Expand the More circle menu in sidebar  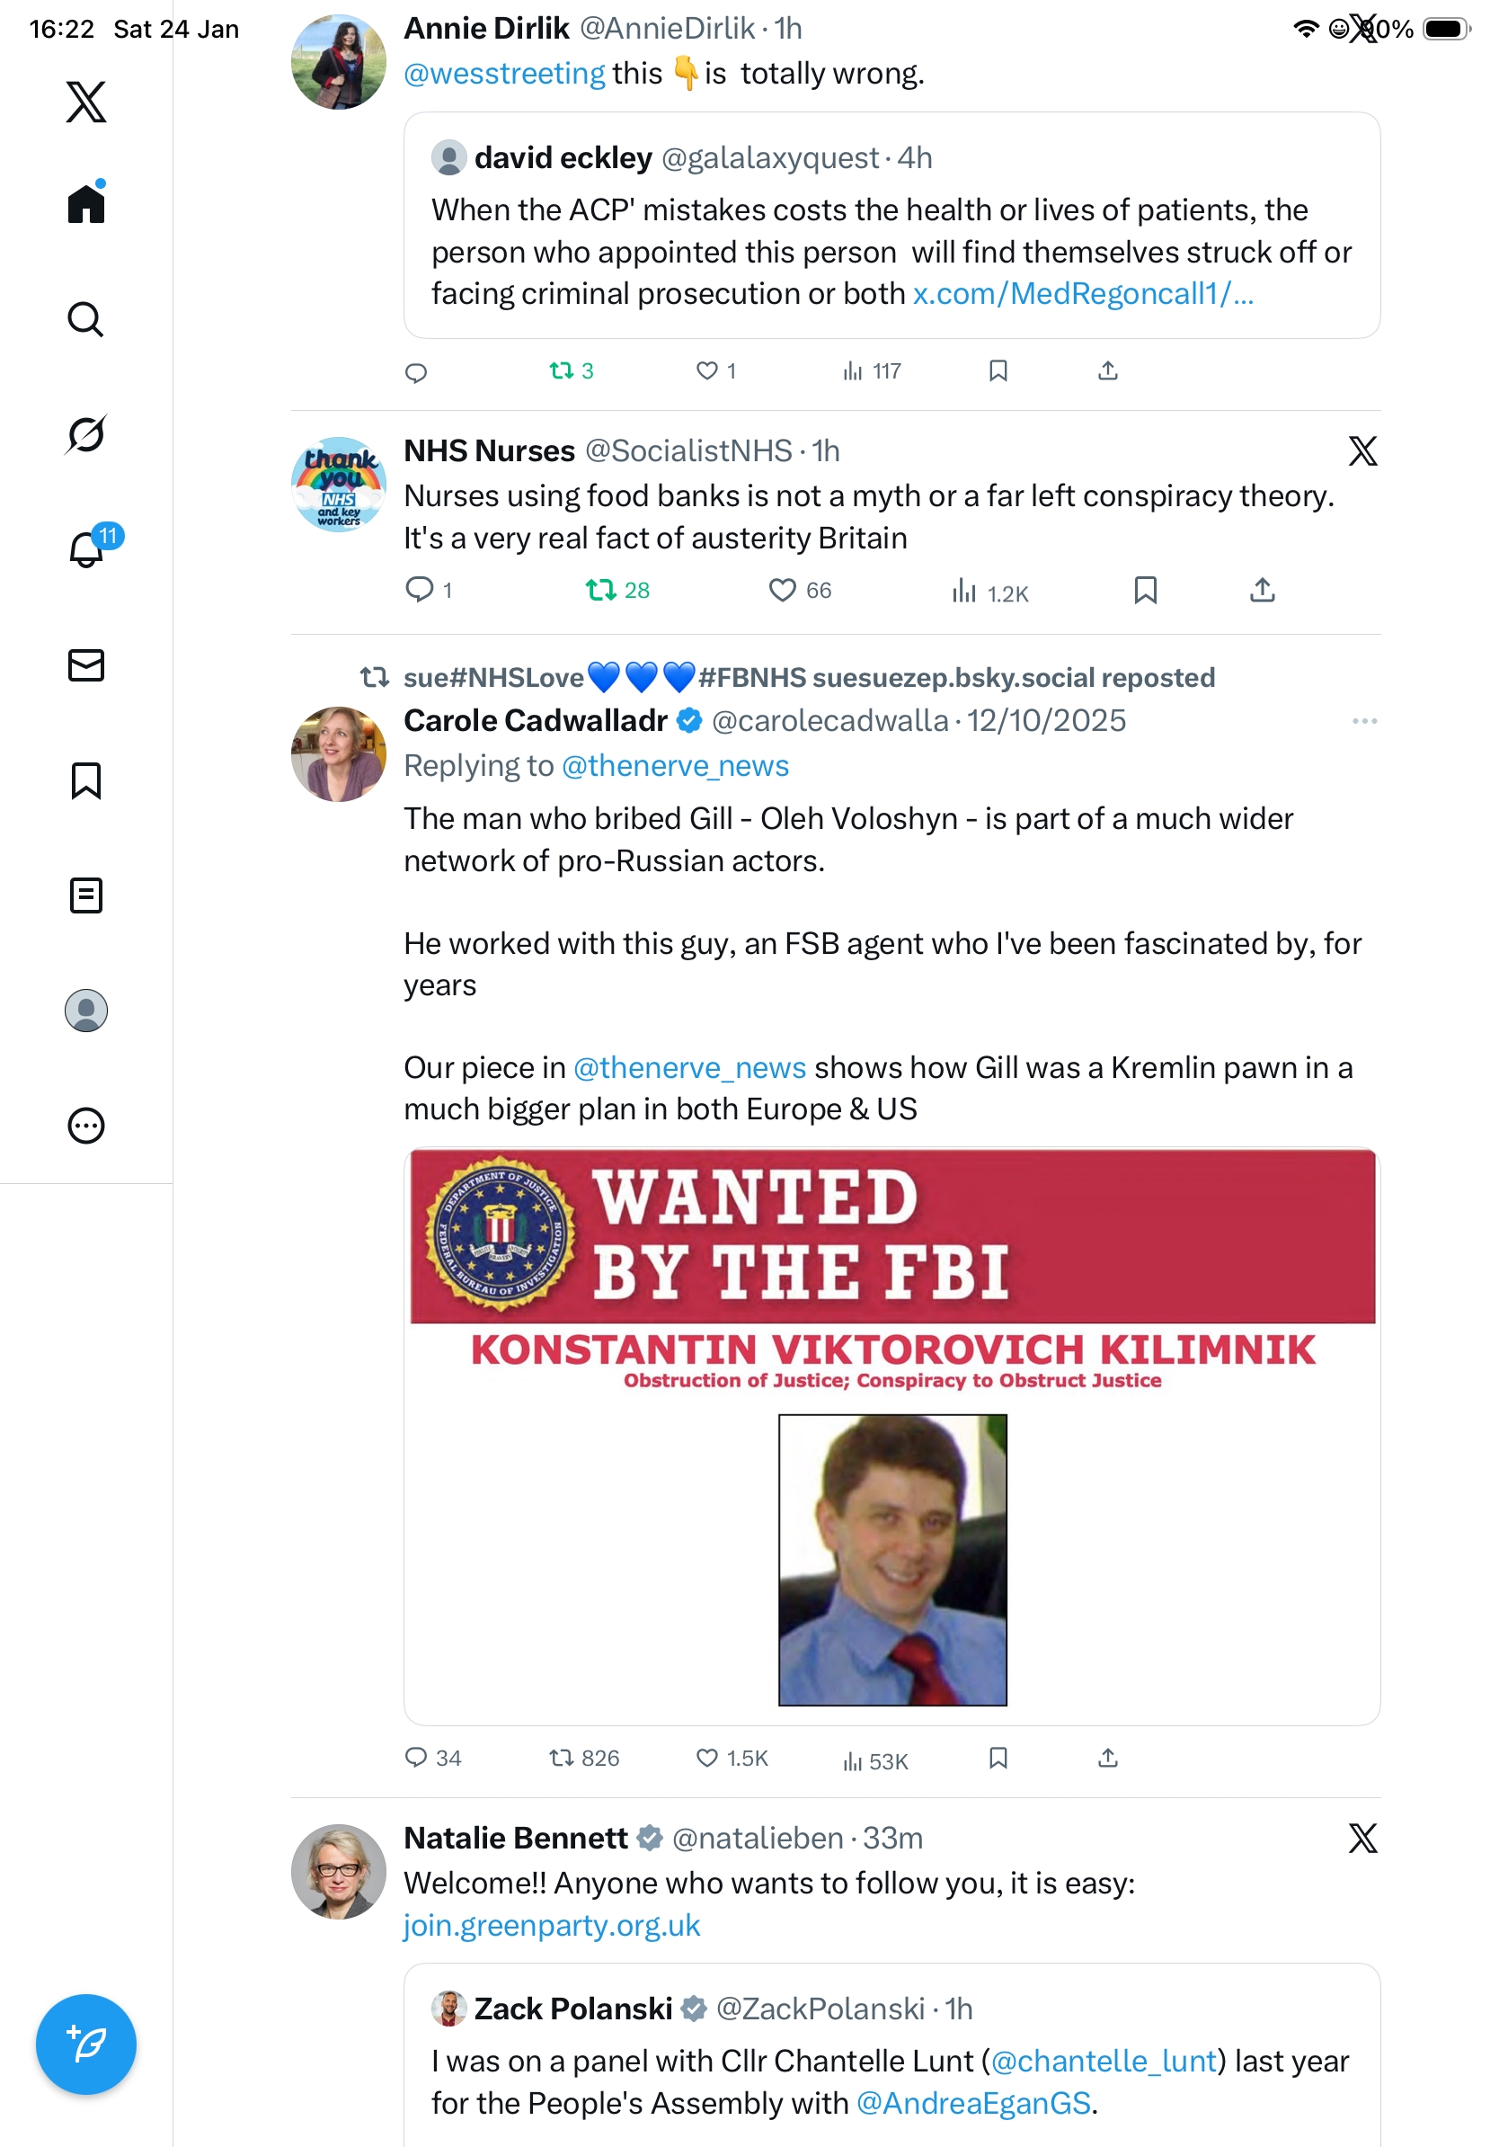click(x=86, y=1125)
